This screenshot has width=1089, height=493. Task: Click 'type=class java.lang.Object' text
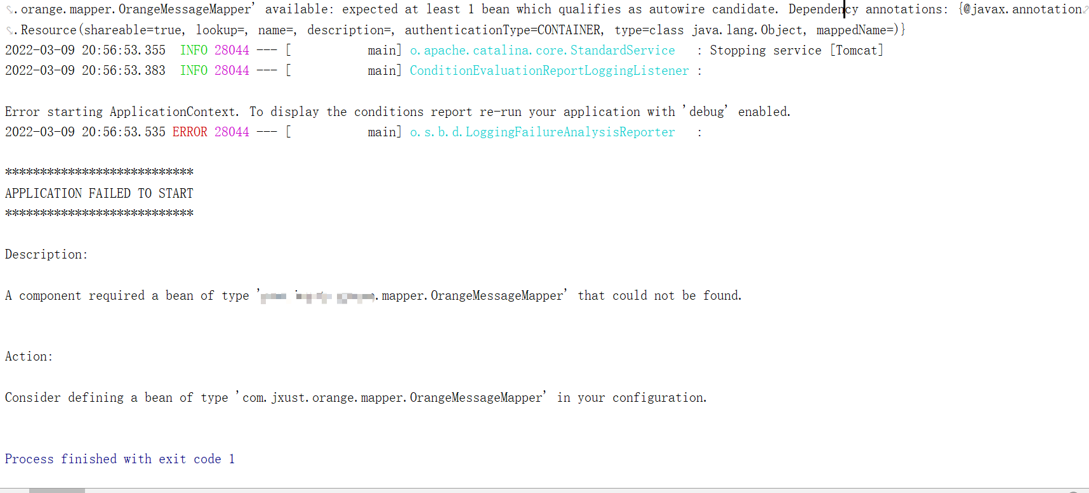(x=710, y=30)
